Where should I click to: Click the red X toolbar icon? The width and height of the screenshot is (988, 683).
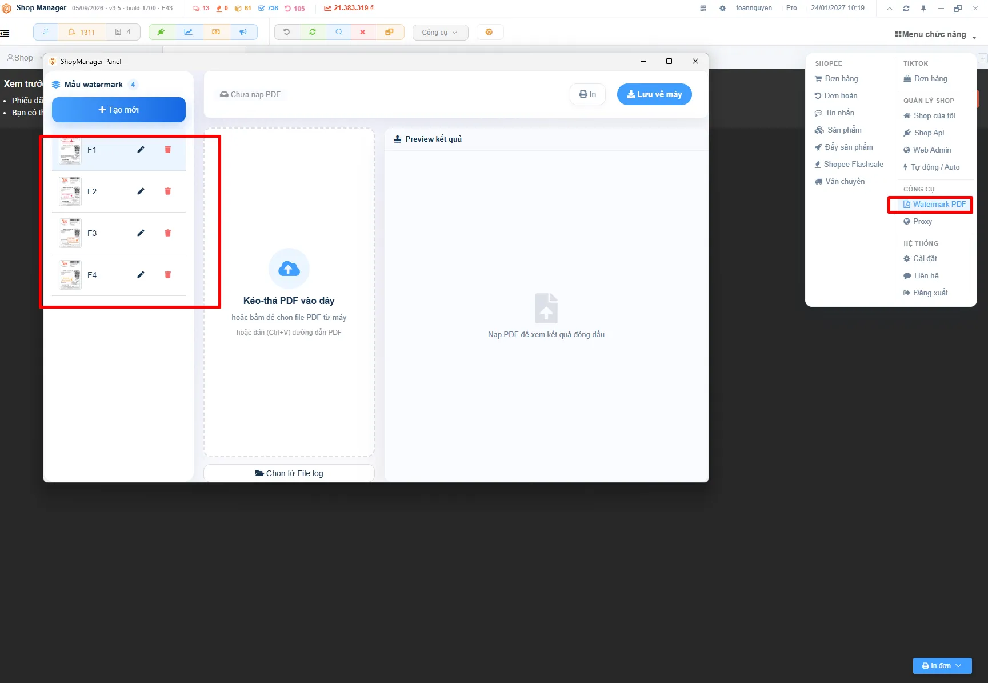pos(363,32)
